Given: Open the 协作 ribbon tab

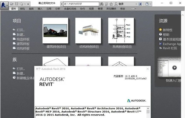Looking at the screenshot, I should click(82, 9).
